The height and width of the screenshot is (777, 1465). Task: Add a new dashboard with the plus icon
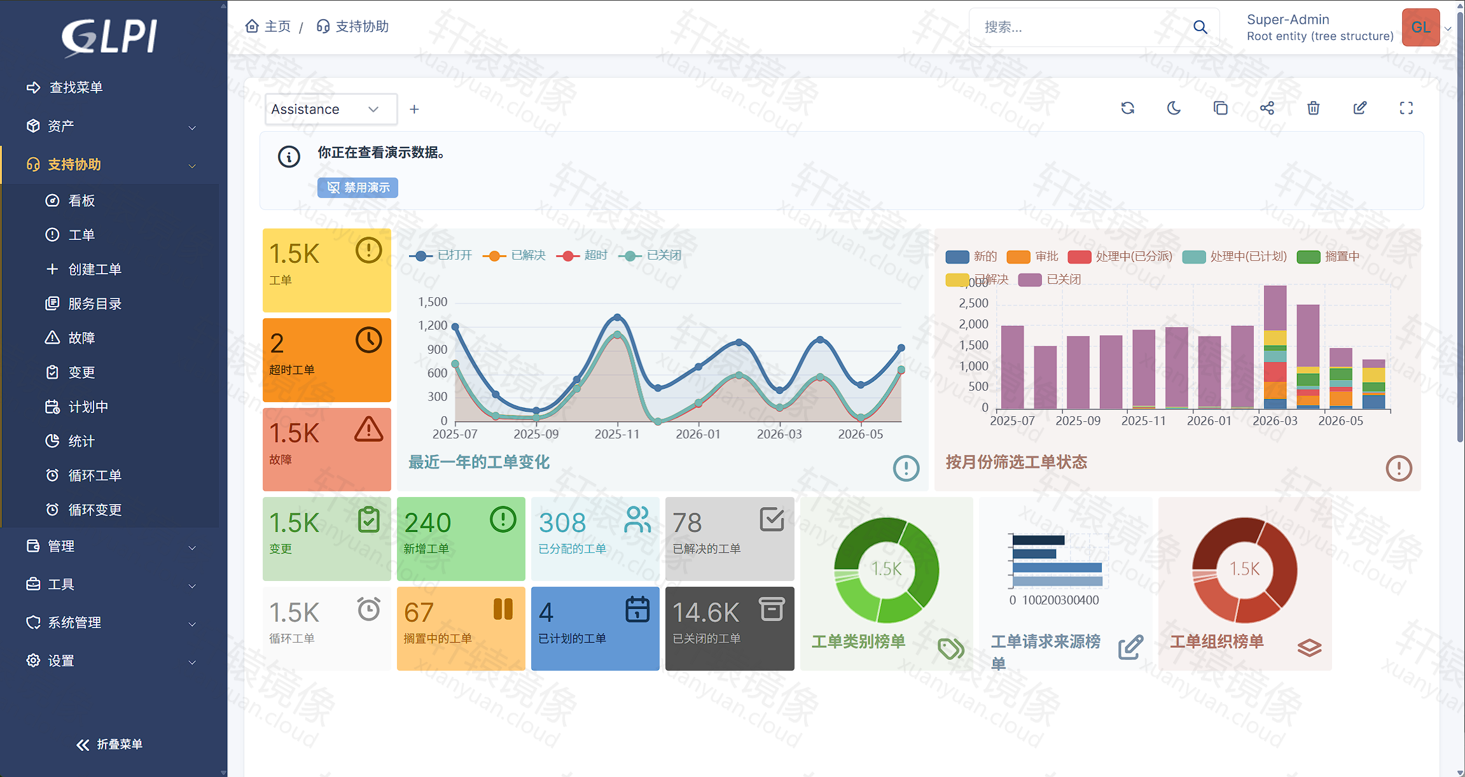(414, 109)
